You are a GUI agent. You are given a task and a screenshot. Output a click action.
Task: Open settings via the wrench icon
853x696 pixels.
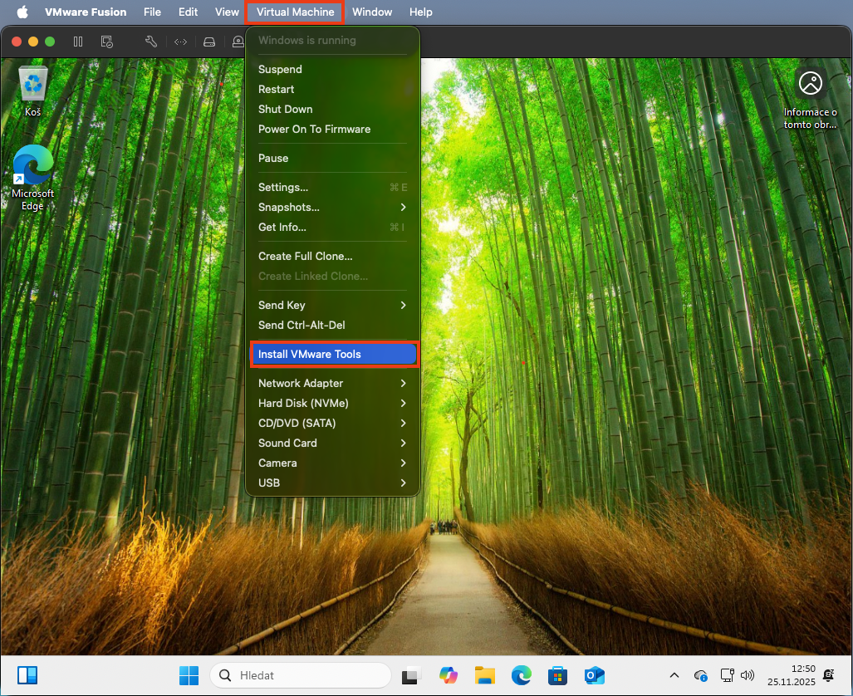151,42
